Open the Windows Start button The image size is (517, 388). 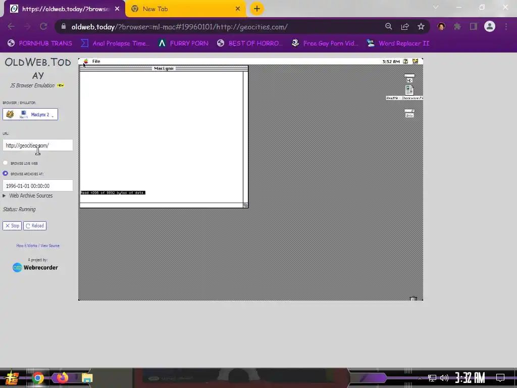coord(12,378)
